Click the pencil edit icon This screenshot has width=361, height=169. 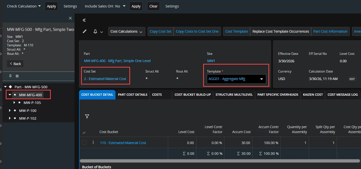[85, 31]
